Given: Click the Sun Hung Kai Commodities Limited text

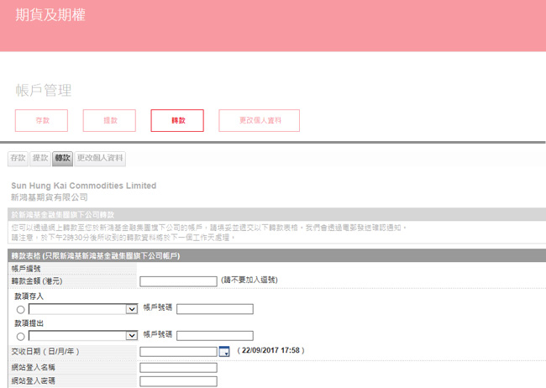Looking at the screenshot, I should [x=83, y=186].
